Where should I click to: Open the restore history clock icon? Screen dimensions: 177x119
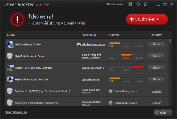pos(138,4)
